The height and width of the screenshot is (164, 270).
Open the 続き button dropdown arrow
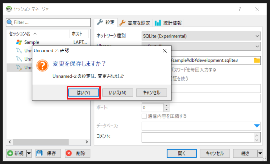coord(260,153)
